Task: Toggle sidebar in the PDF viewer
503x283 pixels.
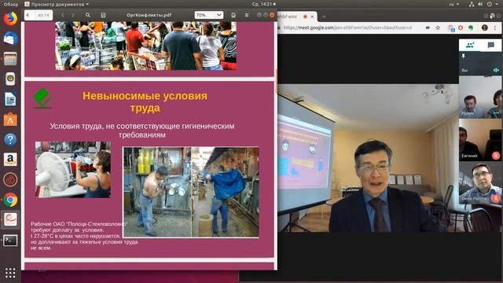Action: [x=103, y=15]
